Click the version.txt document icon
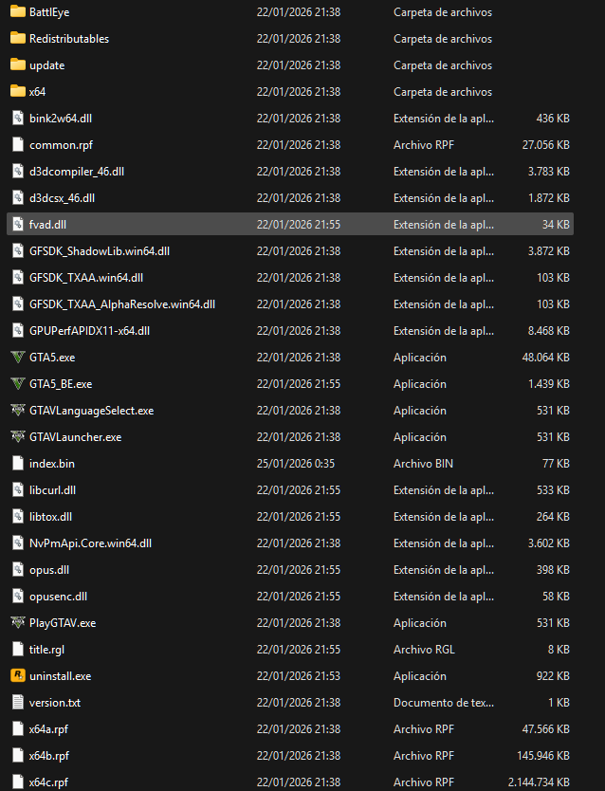The height and width of the screenshot is (791, 605). (x=17, y=703)
